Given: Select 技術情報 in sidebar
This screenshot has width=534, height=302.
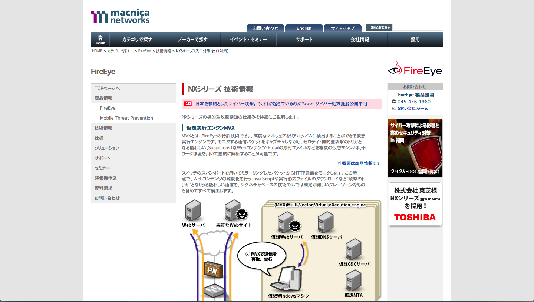Looking at the screenshot, I should pyautogui.click(x=133, y=128).
